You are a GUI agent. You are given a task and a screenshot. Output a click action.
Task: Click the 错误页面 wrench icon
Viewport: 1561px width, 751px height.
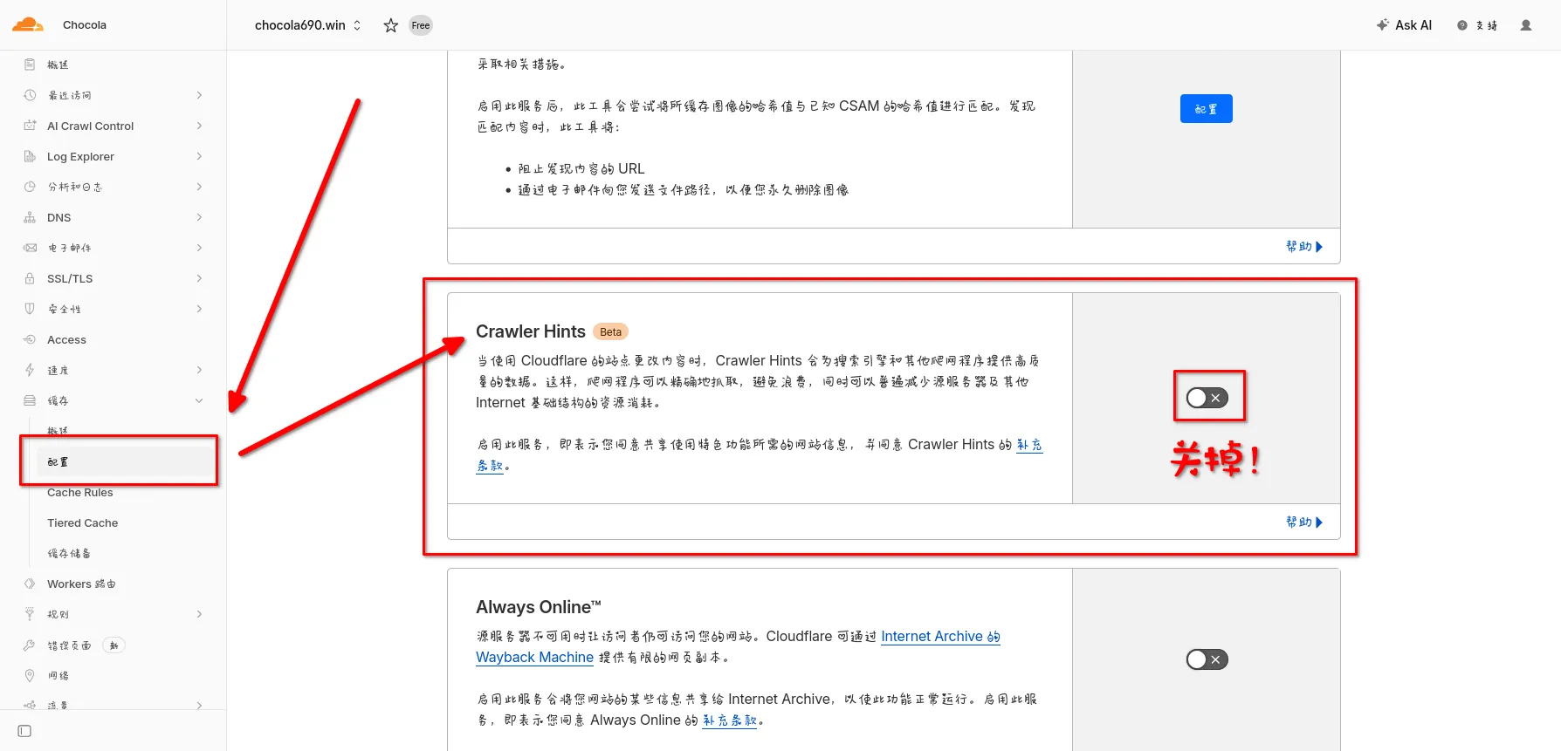click(30, 645)
